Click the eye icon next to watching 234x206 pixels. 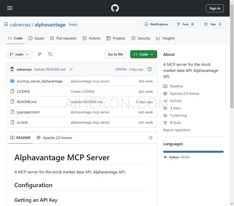tap(165, 116)
